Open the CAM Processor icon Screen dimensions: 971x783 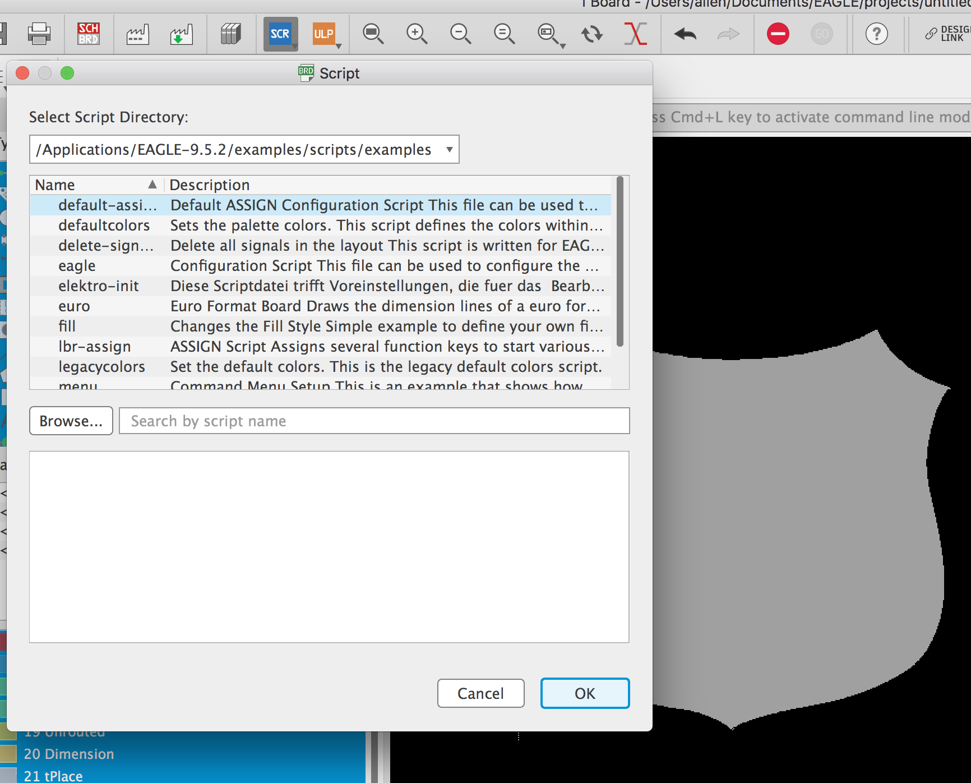pos(137,34)
